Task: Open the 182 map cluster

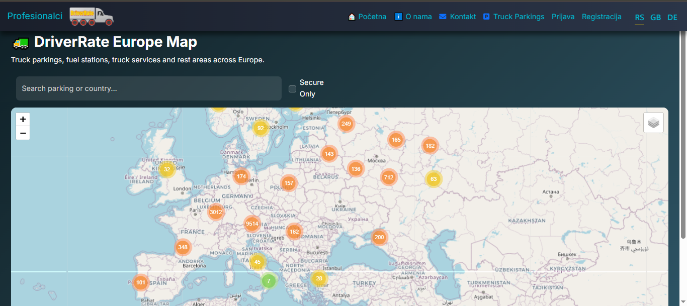Action: [430, 146]
